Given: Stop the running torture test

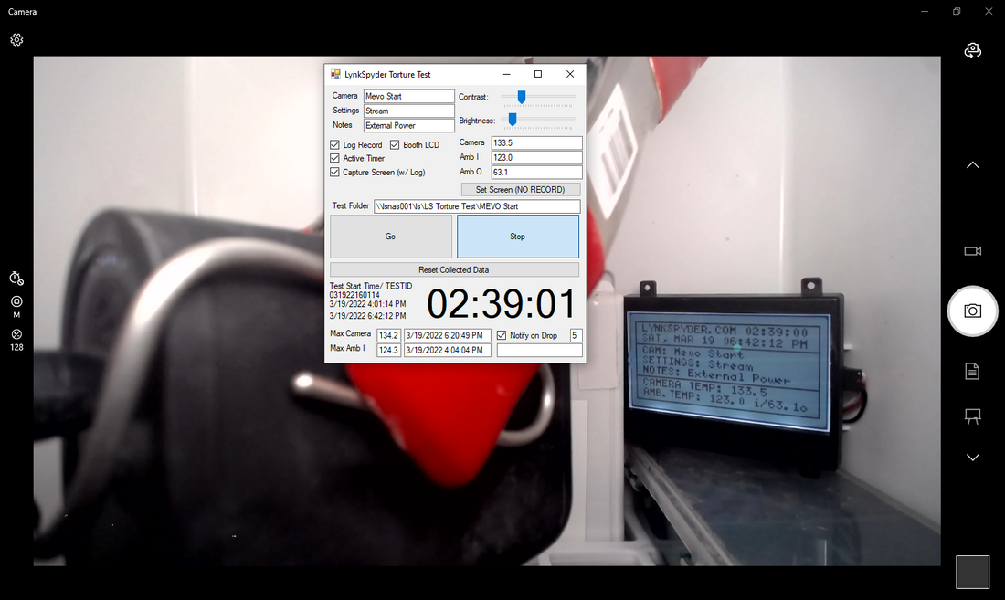Looking at the screenshot, I should click(x=517, y=236).
